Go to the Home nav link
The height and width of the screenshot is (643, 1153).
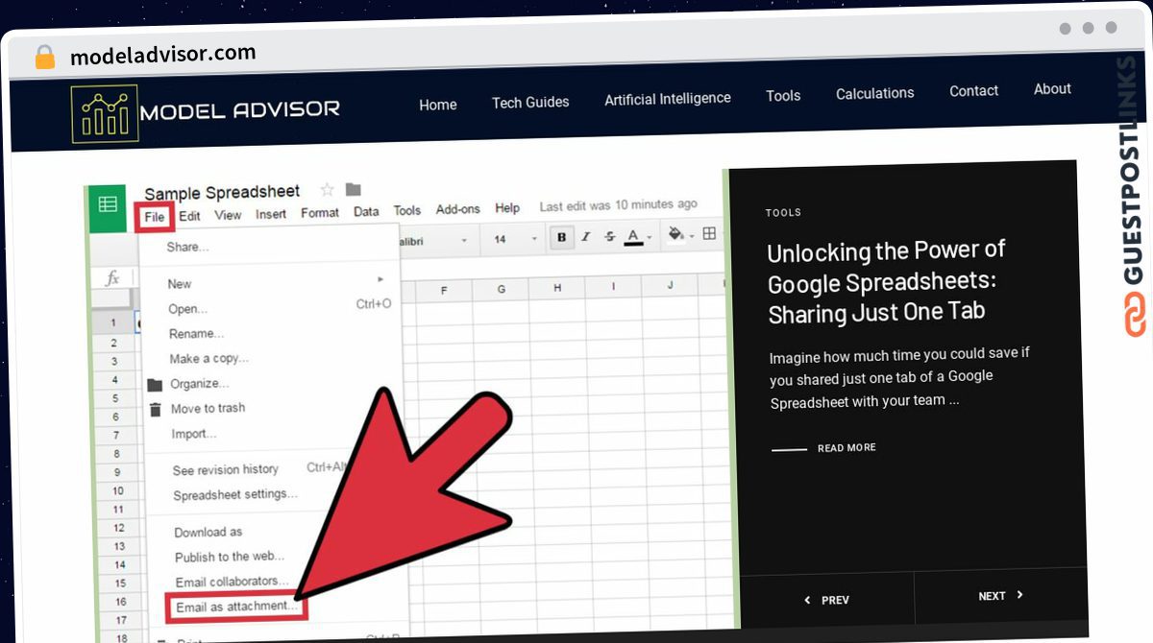(x=438, y=105)
